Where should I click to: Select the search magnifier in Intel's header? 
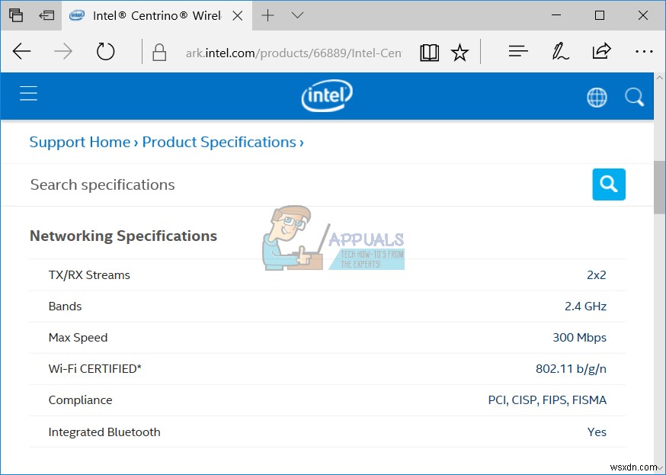[x=634, y=97]
